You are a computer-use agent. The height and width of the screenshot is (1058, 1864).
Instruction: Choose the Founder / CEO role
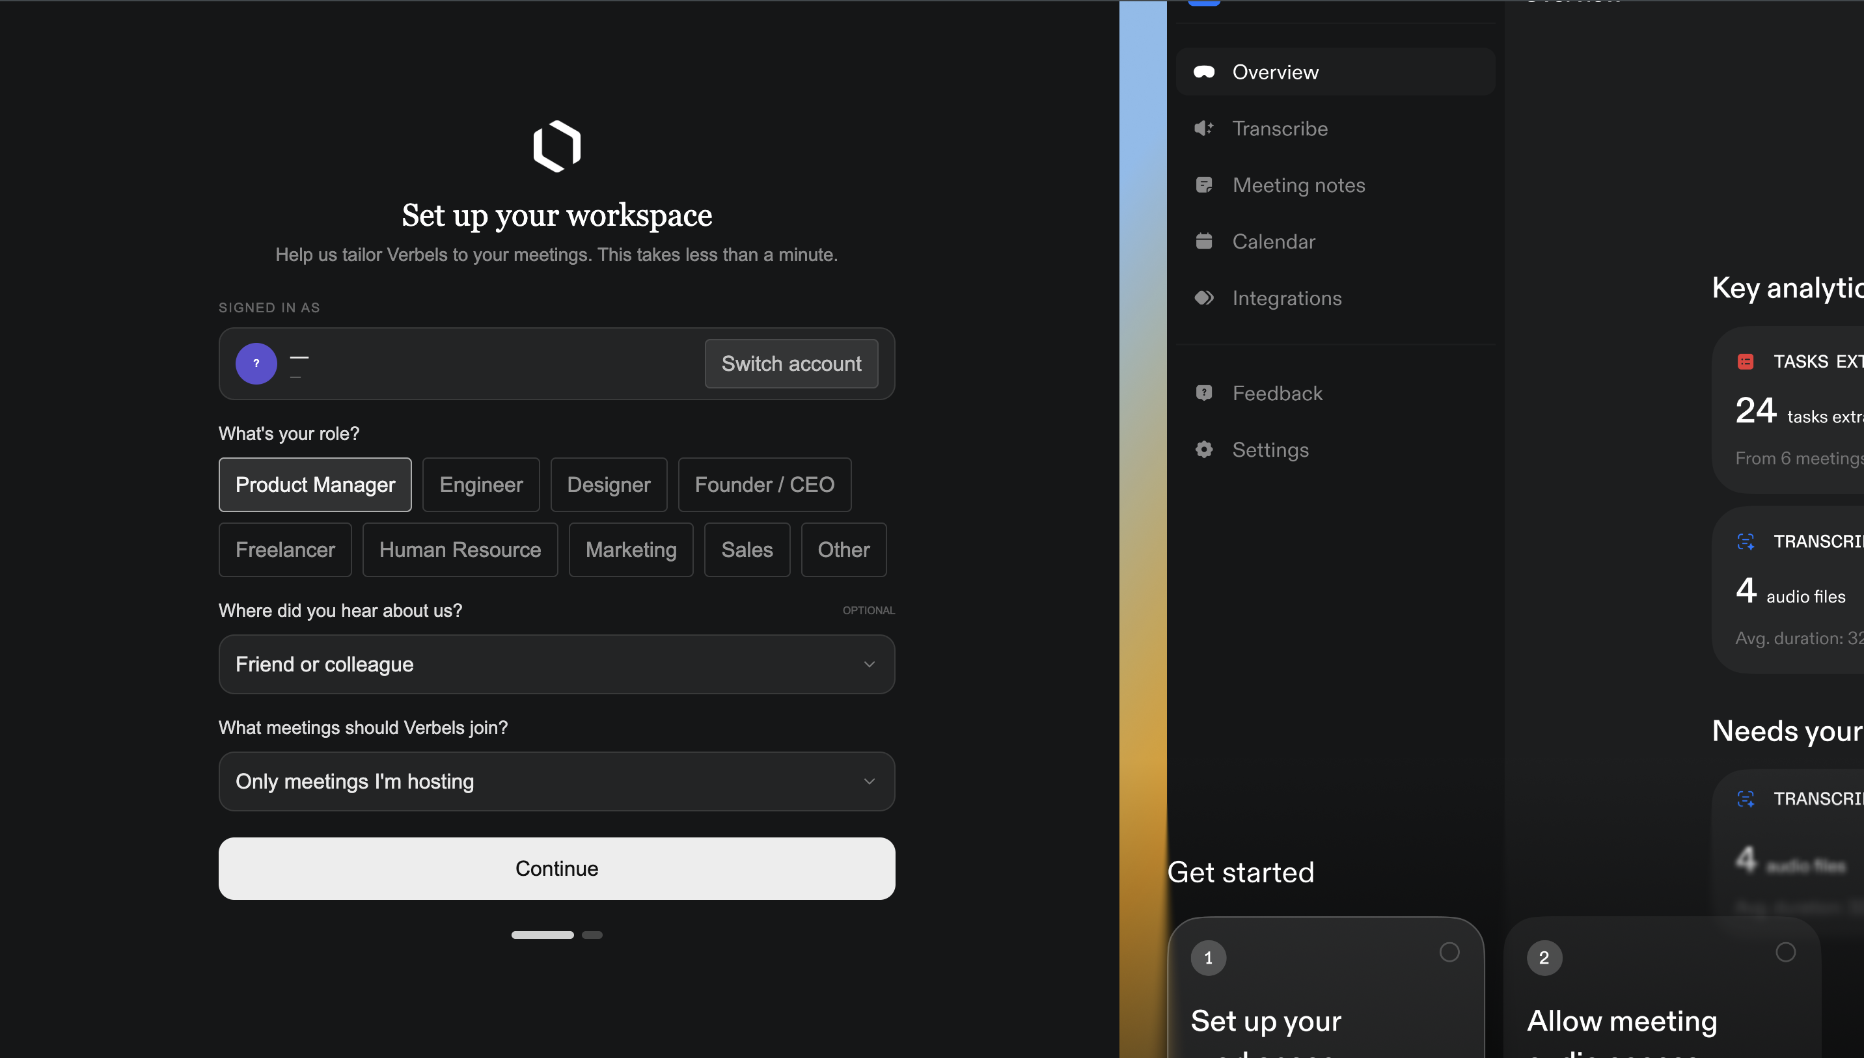[765, 485]
